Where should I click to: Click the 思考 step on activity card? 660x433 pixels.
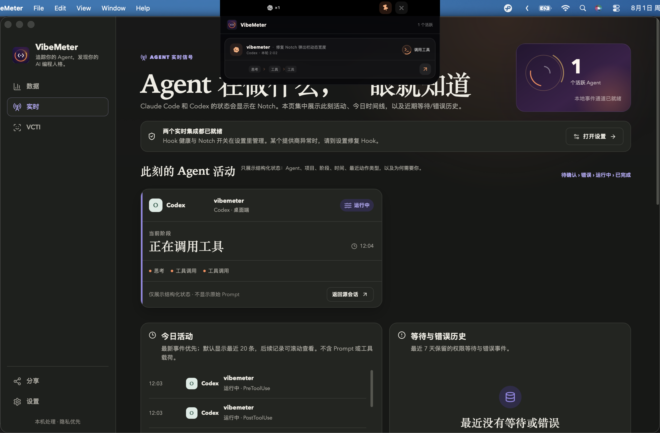click(x=156, y=271)
